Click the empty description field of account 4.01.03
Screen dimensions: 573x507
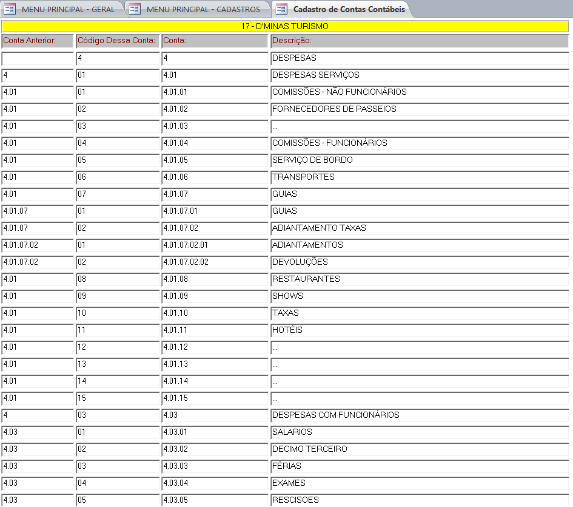click(418, 126)
